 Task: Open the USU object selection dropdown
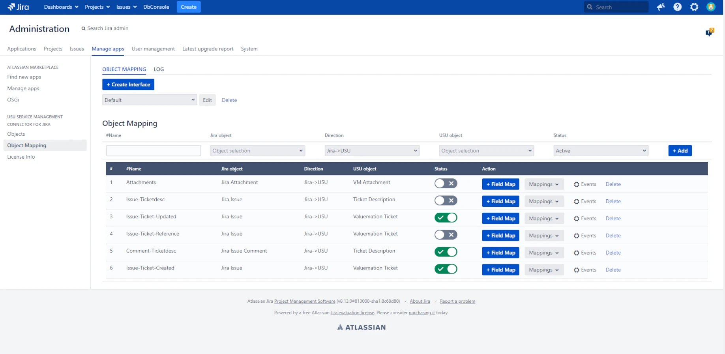pyautogui.click(x=487, y=151)
